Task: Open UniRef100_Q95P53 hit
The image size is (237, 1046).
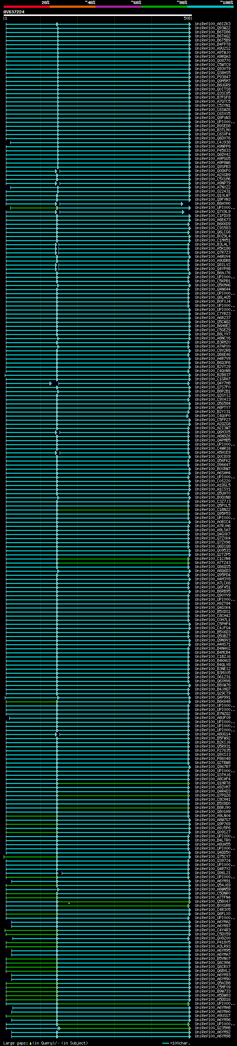Action: click(x=213, y=514)
